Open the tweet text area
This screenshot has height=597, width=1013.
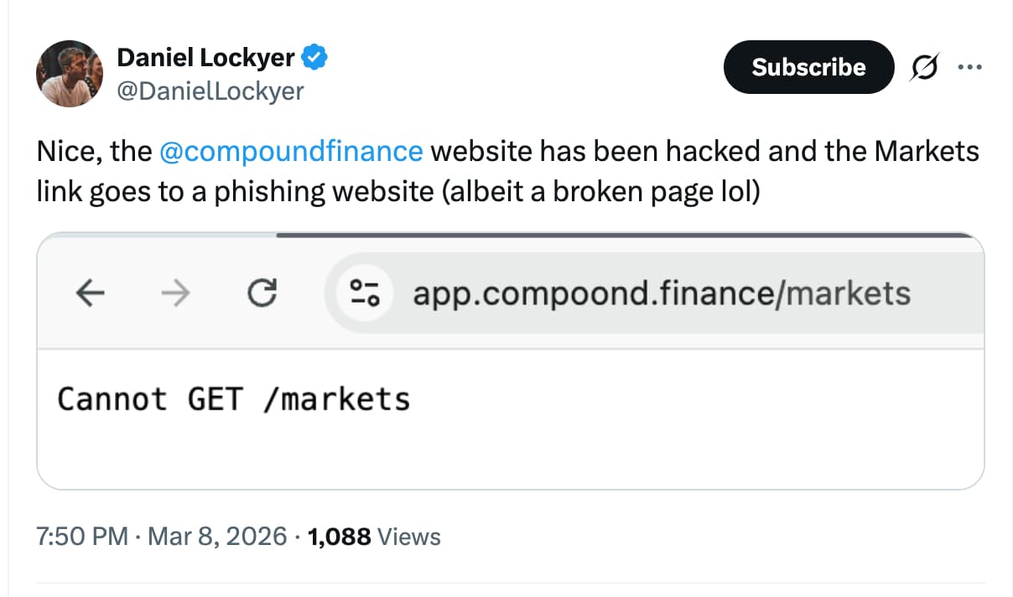click(x=507, y=171)
